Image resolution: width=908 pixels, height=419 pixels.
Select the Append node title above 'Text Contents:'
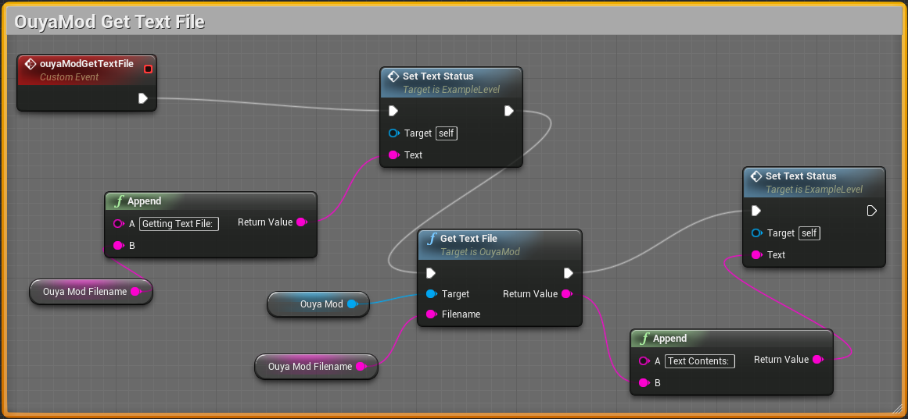coord(670,339)
